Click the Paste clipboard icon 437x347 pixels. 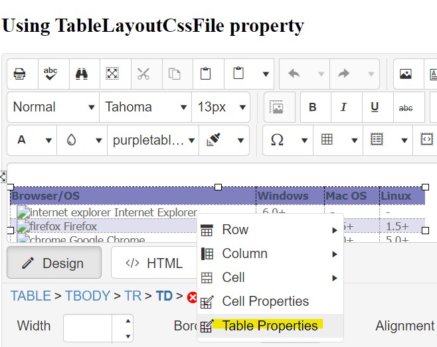click(206, 74)
